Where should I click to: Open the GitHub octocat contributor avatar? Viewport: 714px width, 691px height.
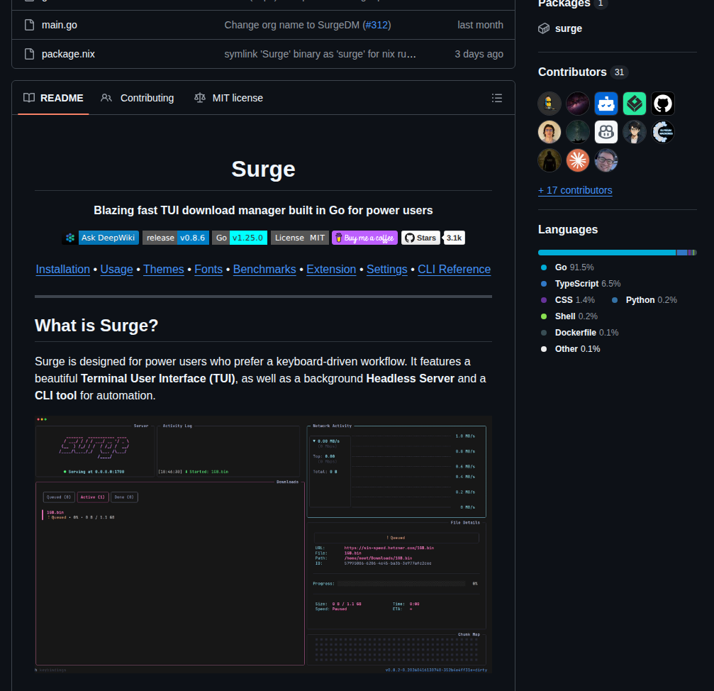(x=662, y=104)
